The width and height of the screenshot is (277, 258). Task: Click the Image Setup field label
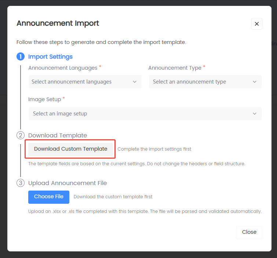(44, 99)
